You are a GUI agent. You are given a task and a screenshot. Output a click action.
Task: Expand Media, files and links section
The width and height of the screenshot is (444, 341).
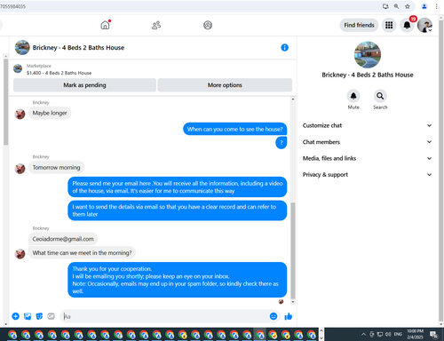pos(367,158)
